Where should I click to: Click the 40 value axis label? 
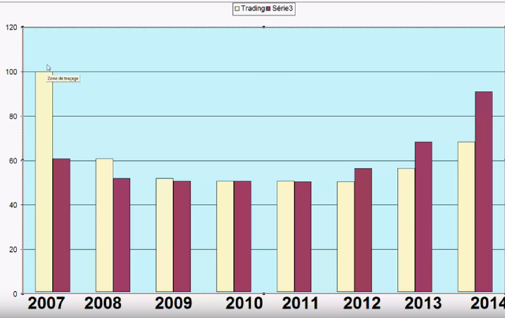coord(13,205)
